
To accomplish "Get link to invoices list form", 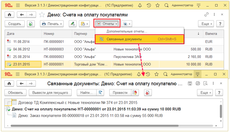I will point(206,14).
